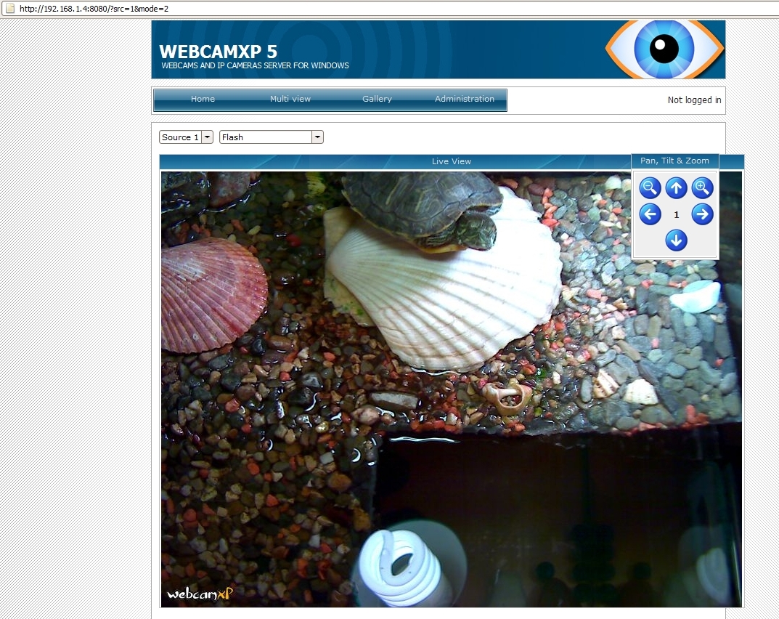Open the Gallery page
The height and width of the screenshot is (619, 779).
pos(377,99)
